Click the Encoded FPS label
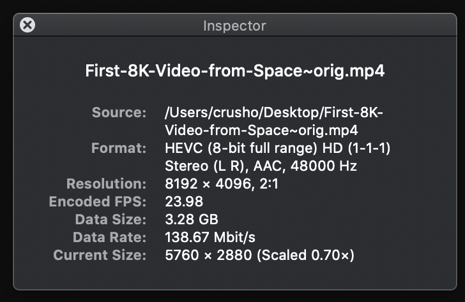Viewport: 465px width, 302px height. (97, 202)
